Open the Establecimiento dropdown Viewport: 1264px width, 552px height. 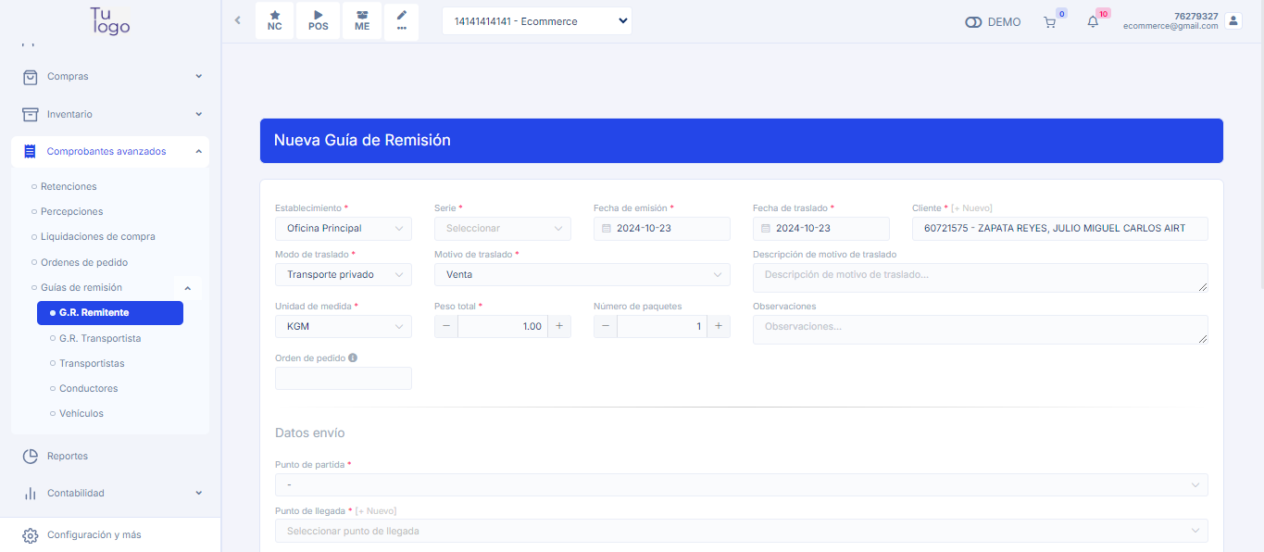tap(343, 228)
